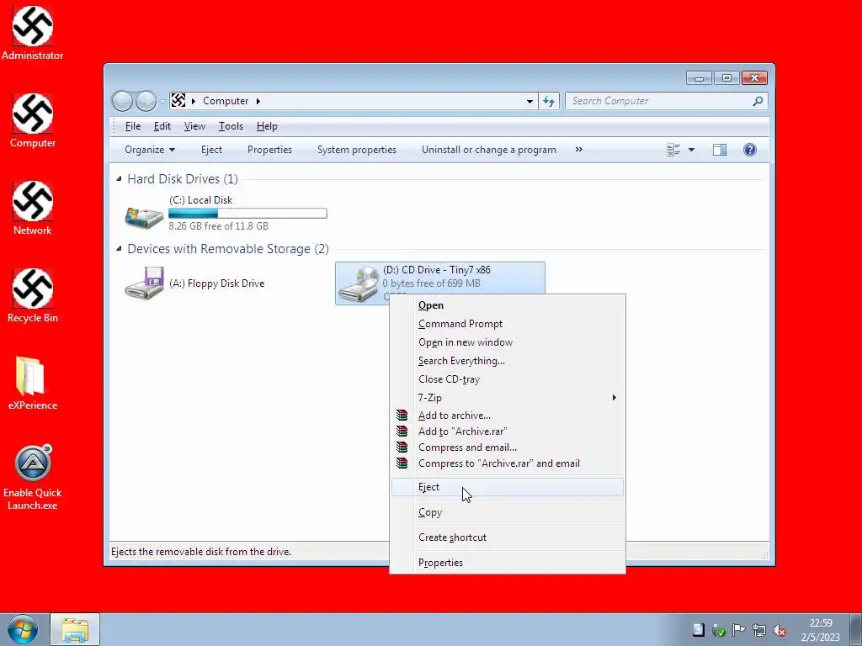Choose Open in new window

507,342
